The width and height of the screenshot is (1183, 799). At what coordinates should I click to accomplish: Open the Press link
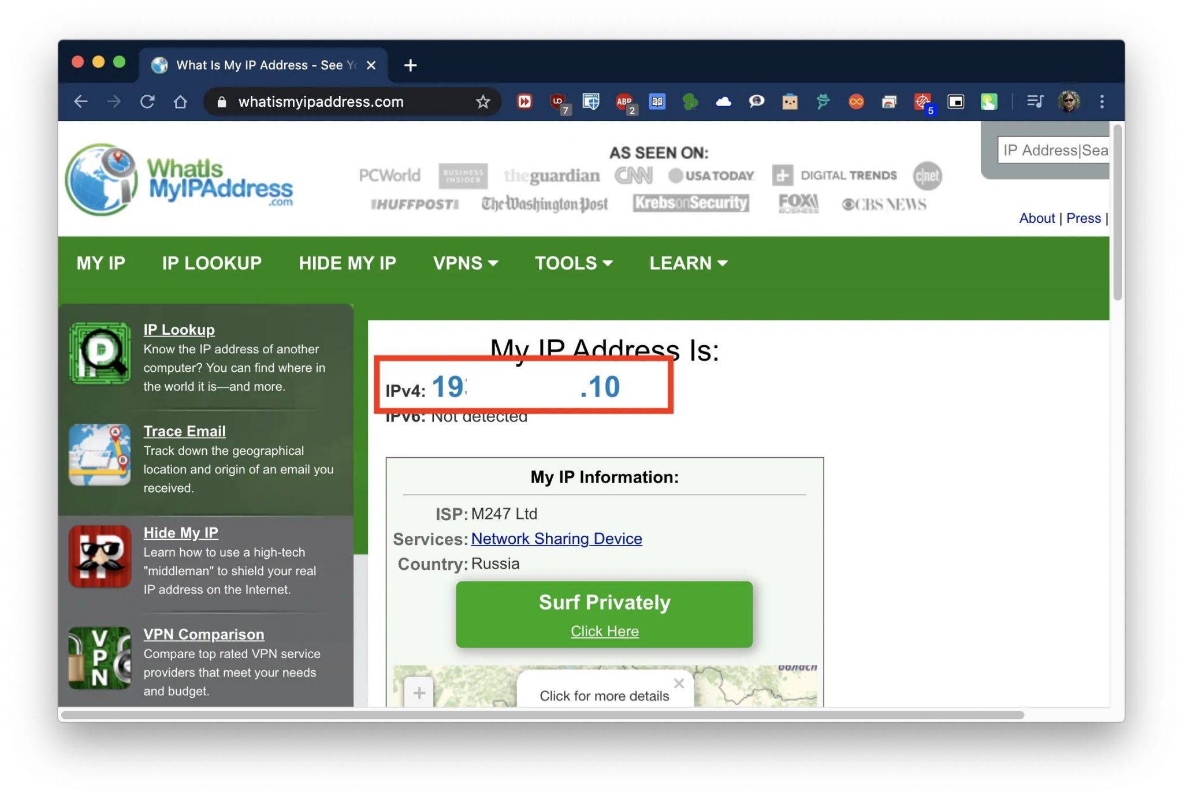1083,218
